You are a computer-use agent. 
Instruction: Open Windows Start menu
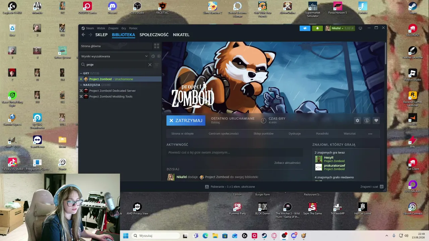click(x=126, y=236)
